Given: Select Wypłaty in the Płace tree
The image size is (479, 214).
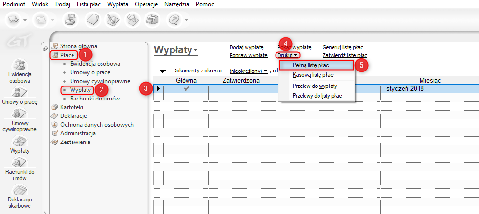Looking at the screenshot, I should [80, 90].
